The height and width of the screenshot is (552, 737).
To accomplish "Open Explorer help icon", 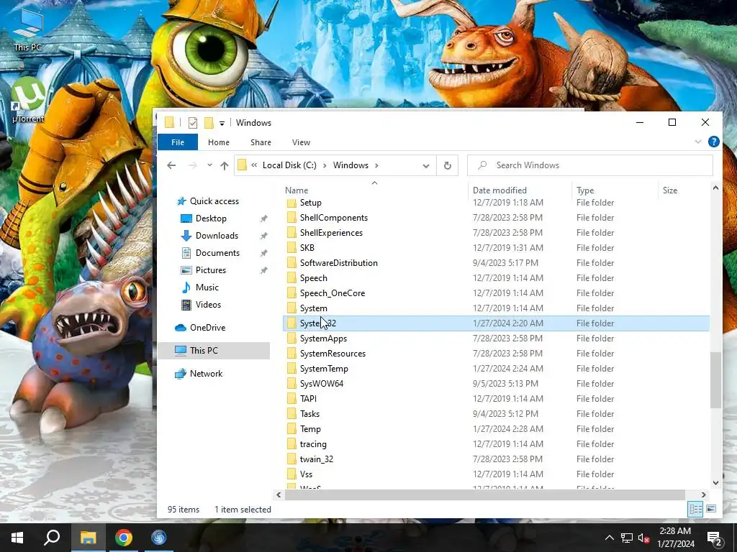I will (713, 142).
